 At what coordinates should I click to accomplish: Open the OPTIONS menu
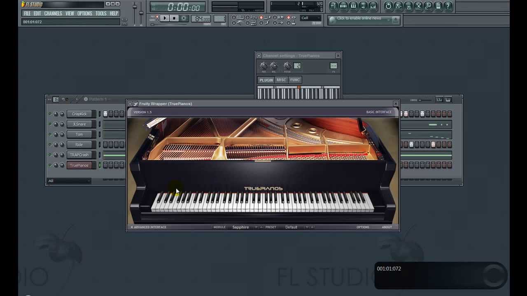pyautogui.click(x=85, y=13)
